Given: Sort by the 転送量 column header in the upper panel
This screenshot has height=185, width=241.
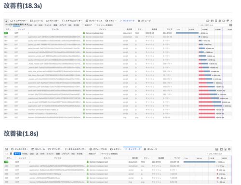Looking at the screenshot, I should point(154,29).
